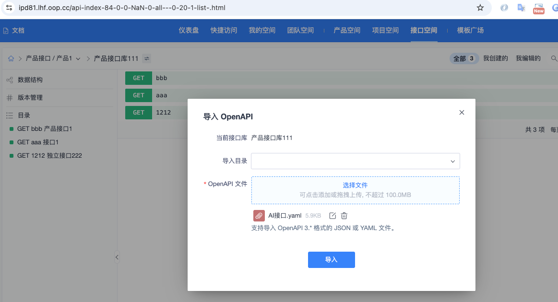The image size is (558, 302).
Task: Click the AI接口.yaml file name
Action: pyautogui.click(x=285, y=216)
